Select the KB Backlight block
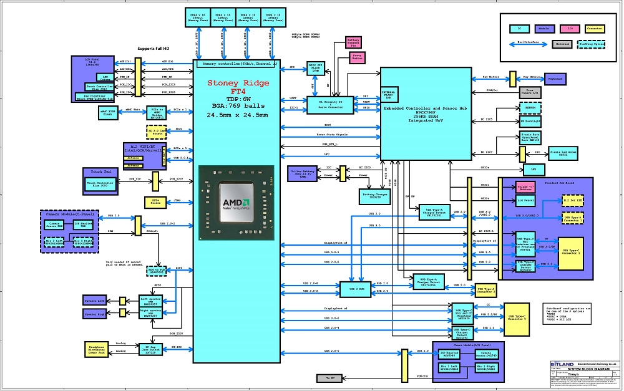The width and height of the screenshot is (624, 391). pyautogui.click(x=530, y=122)
